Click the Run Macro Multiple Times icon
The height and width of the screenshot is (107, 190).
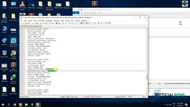107,23
